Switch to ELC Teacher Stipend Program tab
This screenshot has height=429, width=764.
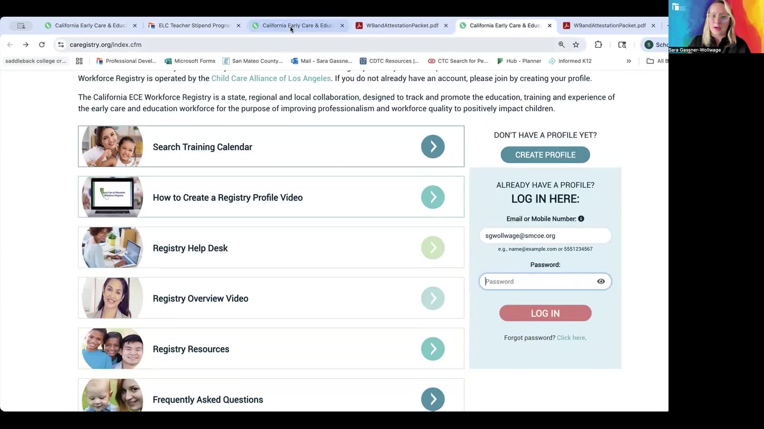point(194,25)
